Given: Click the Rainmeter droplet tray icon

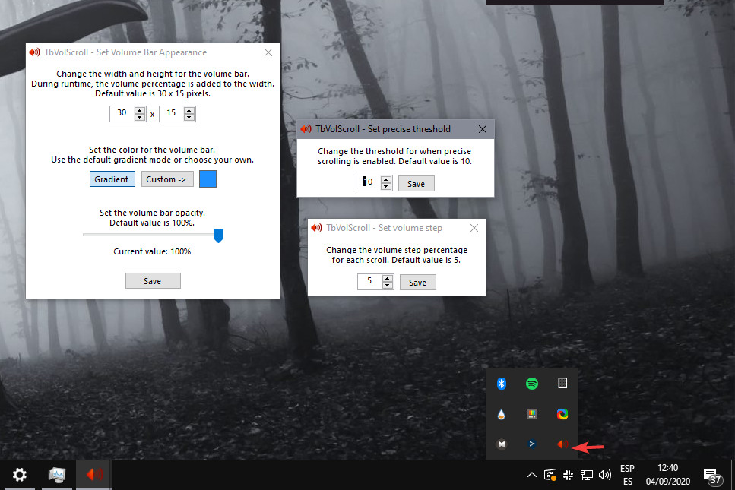Looking at the screenshot, I should tap(501, 414).
